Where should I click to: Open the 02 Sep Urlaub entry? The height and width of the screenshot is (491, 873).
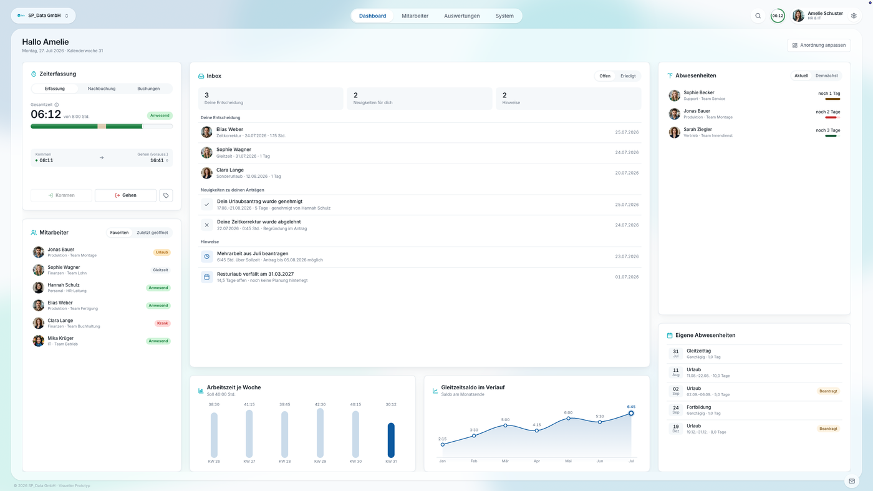[755, 391]
